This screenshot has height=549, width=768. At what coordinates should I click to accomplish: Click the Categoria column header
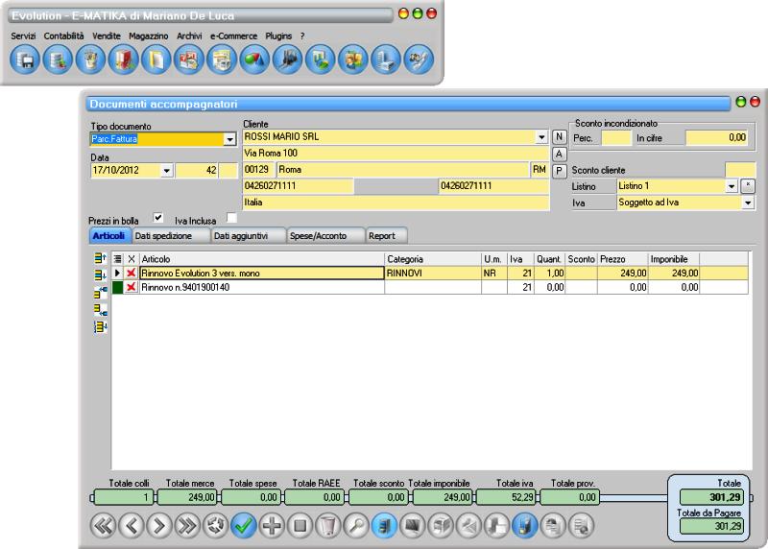pyautogui.click(x=433, y=259)
